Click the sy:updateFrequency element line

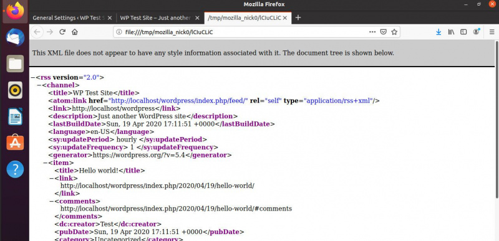[x=133, y=148]
